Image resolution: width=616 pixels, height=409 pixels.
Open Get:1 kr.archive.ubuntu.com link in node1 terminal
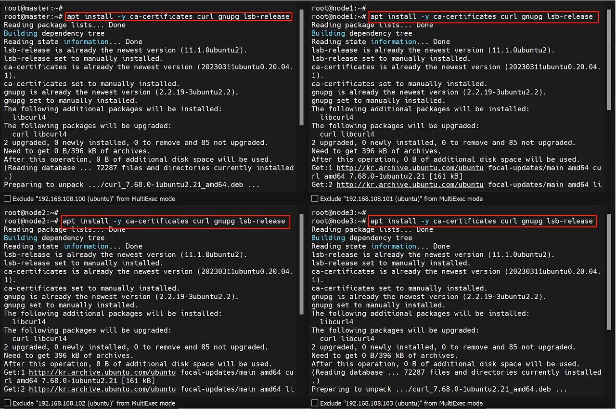[x=410, y=168]
